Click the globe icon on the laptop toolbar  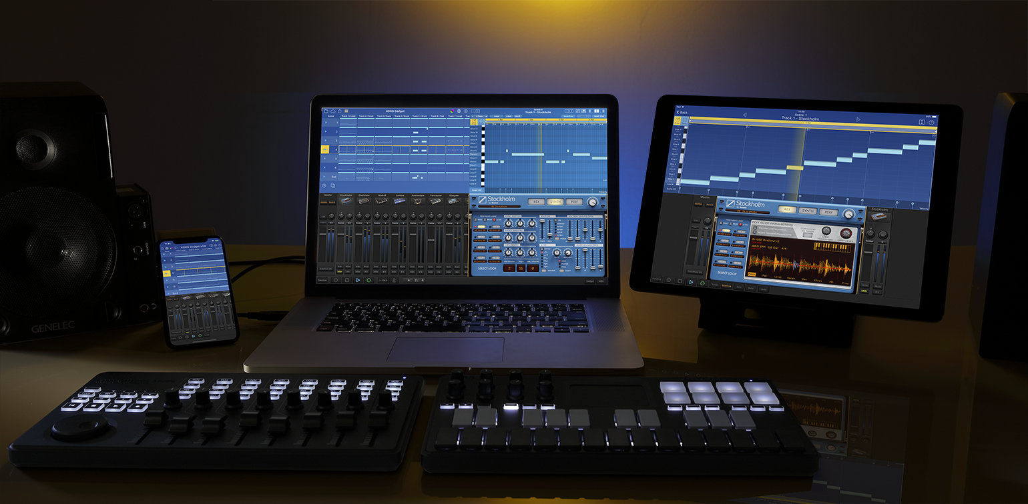(459, 111)
